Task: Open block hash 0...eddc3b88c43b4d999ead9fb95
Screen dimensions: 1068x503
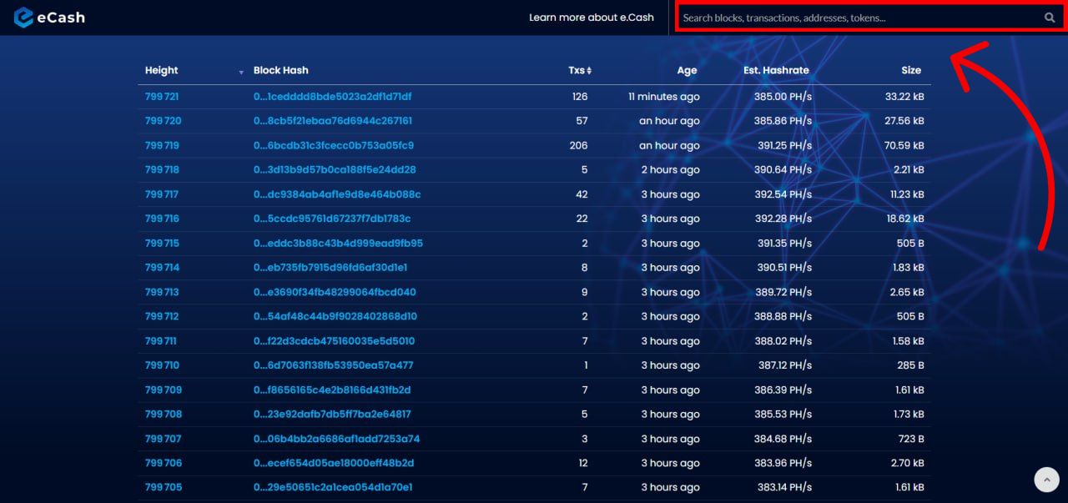Action: [338, 244]
